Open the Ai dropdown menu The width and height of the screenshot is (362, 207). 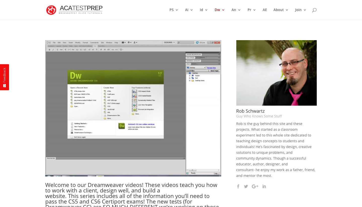click(x=189, y=10)
